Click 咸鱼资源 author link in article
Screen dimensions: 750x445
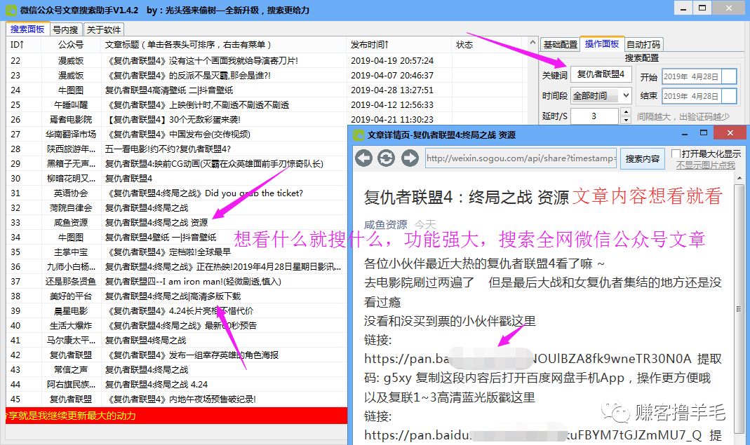click(385, 225)
